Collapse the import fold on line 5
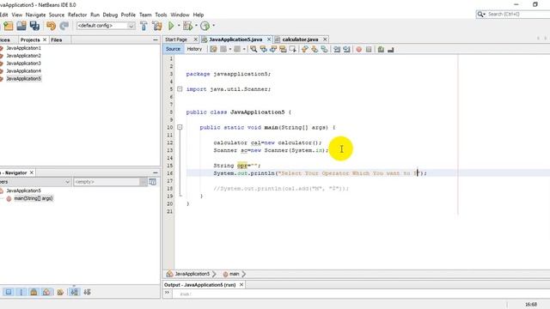550x309 pixels. click(180, 89)
